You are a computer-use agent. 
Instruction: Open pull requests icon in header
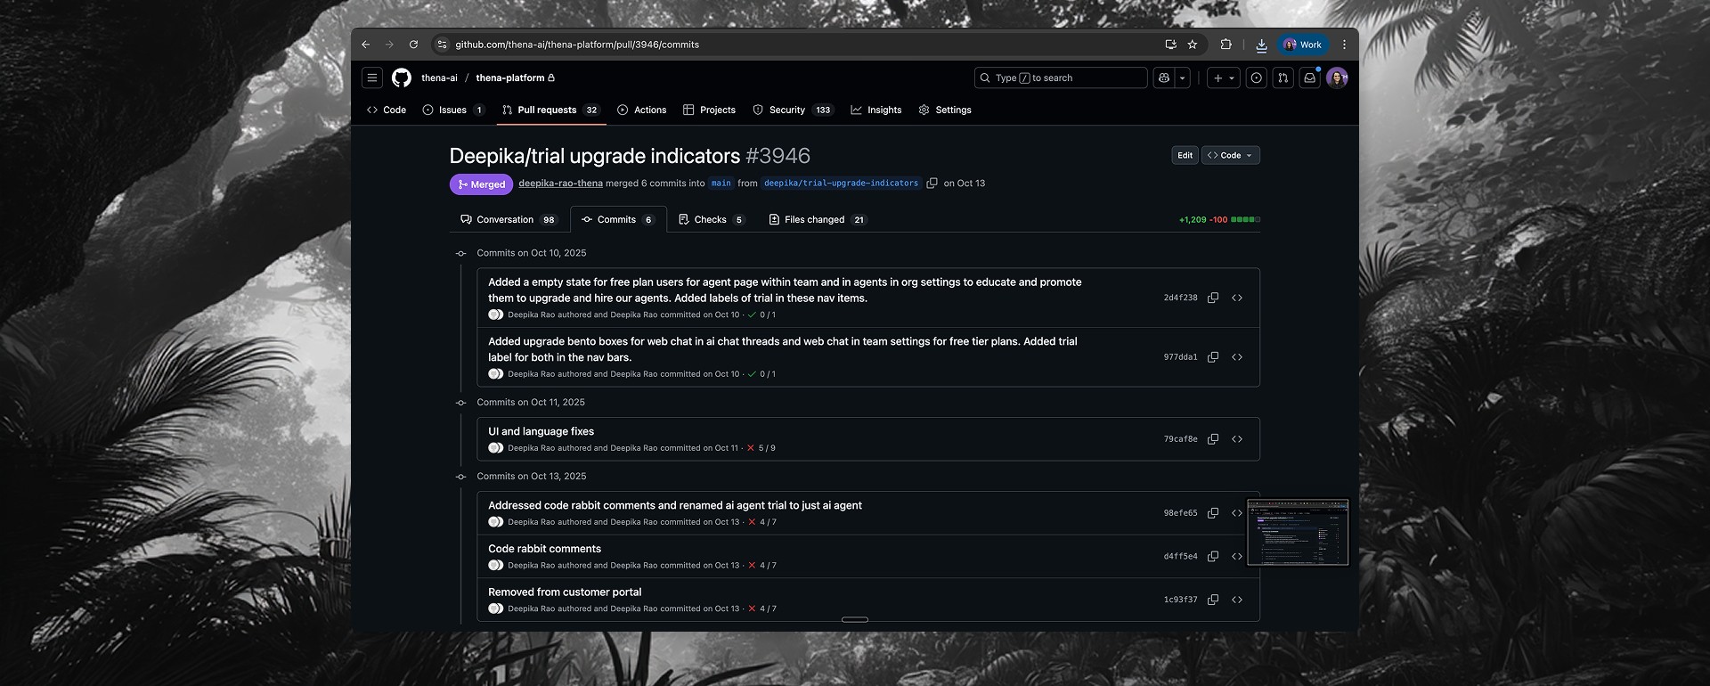(1282, 78)
